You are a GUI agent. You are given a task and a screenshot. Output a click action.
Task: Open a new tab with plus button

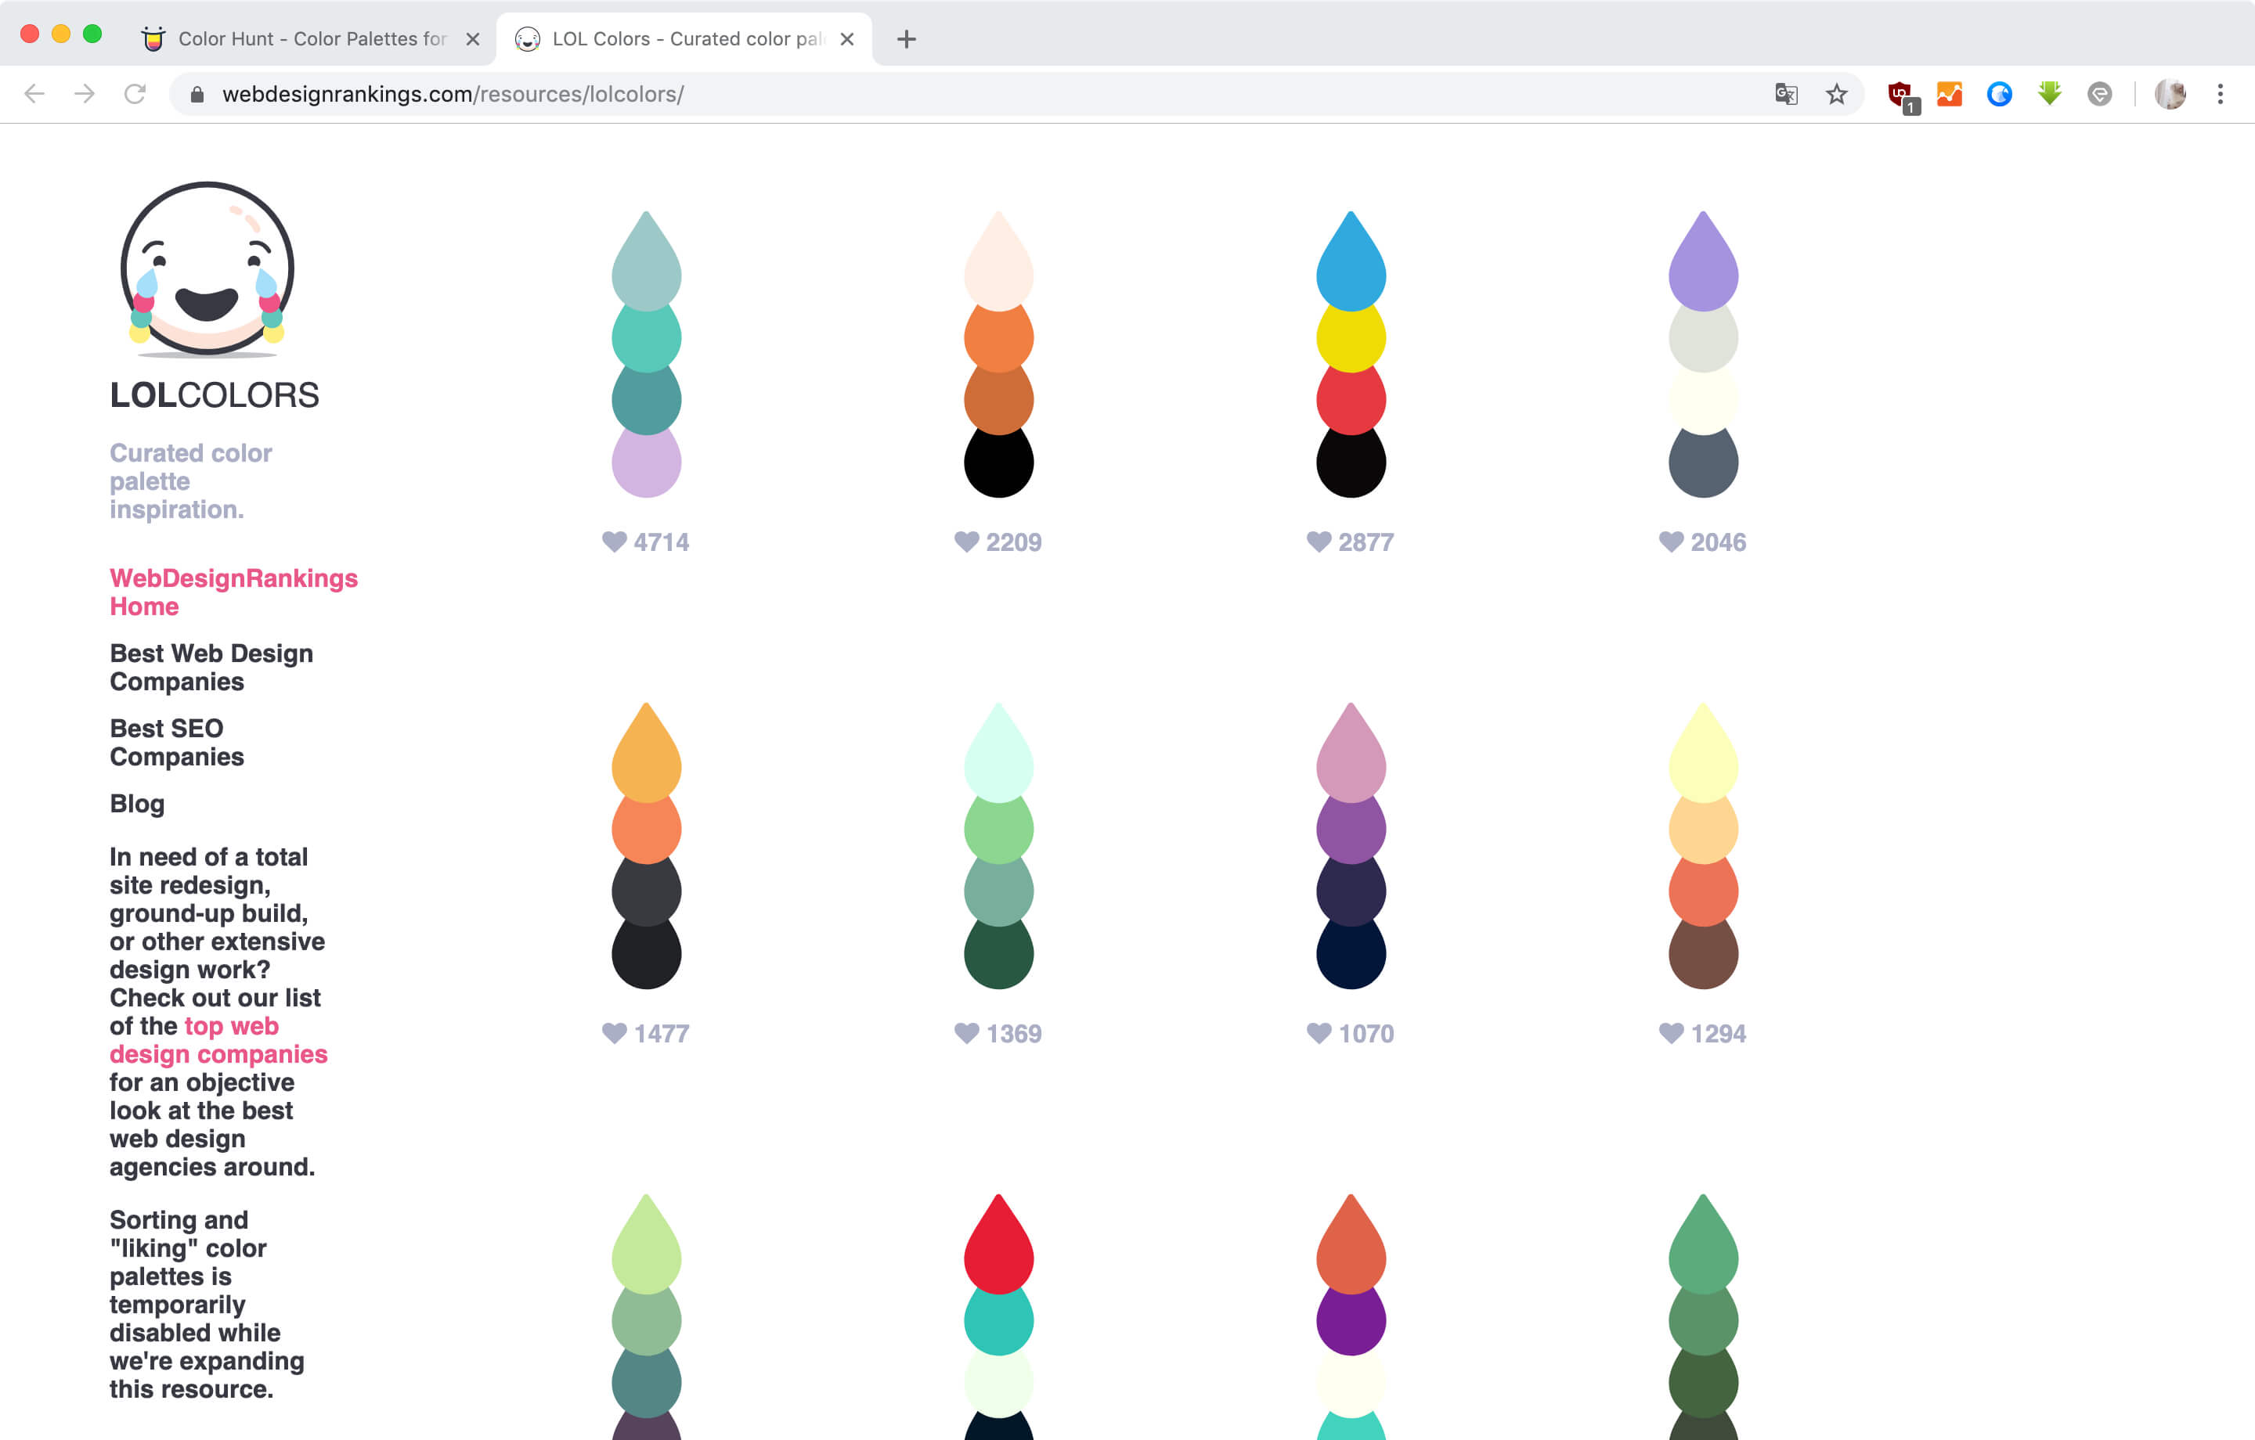click(906, 39)
